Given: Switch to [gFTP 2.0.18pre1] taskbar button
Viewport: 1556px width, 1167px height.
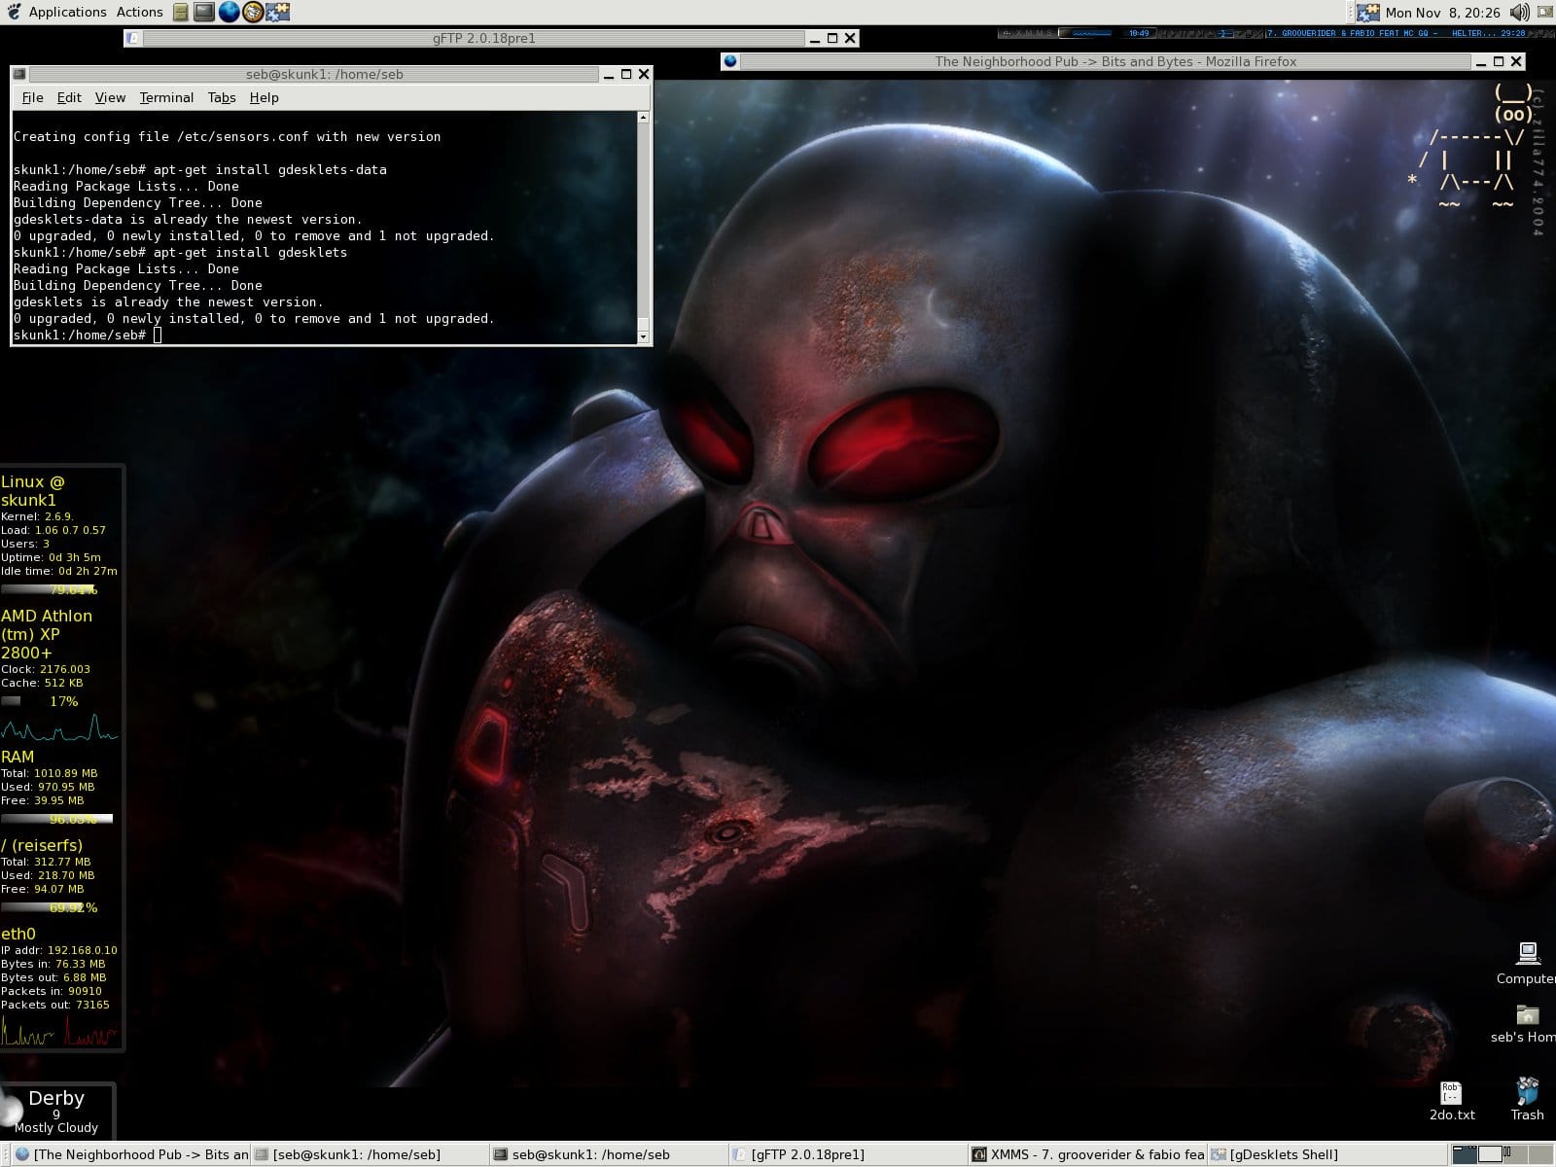Looking at the screenshot, I should (848, 1154).
